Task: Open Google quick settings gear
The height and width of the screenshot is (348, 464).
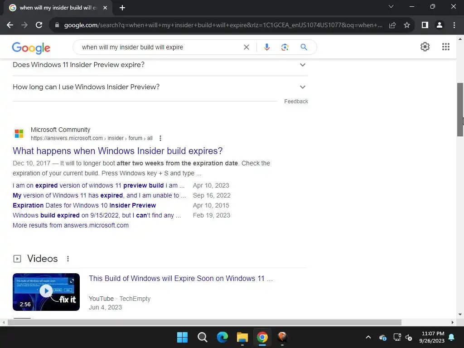Action: tap(425, 47)
